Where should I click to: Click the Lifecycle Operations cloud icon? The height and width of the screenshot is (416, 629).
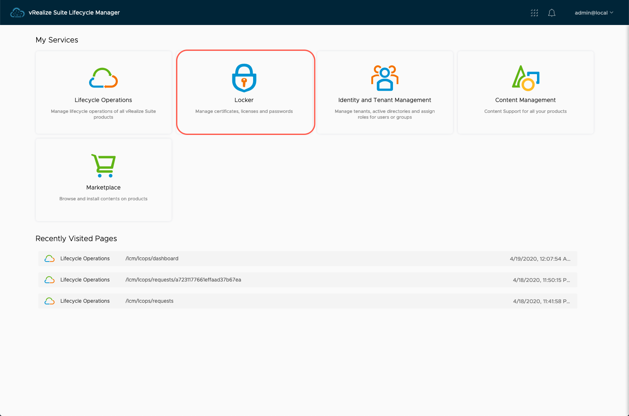tap(103, 78)
